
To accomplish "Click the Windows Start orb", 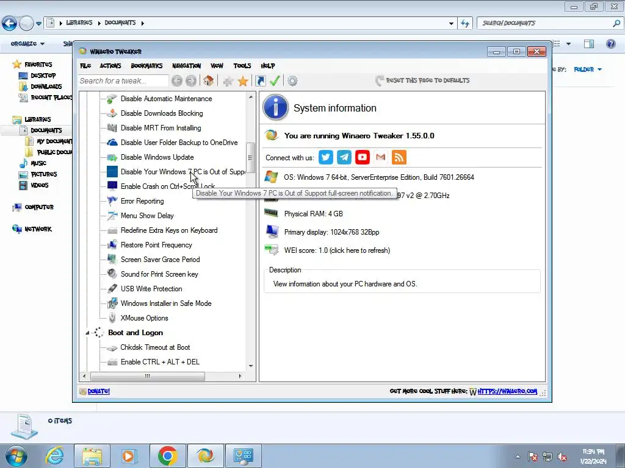I will coord(16,456).
